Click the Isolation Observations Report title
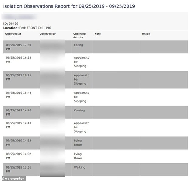The width and height of the screenshot is (193, 181). (69, 6)
